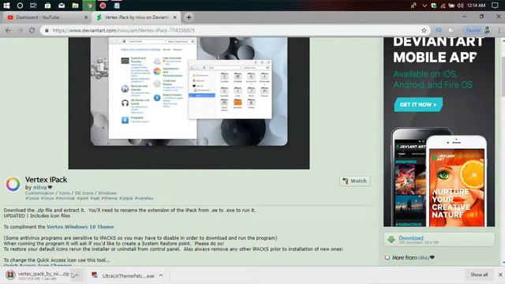Close the Dashboard - YouTube tab
This screenshot has height=284, width=505.
(x=86, y=17)
